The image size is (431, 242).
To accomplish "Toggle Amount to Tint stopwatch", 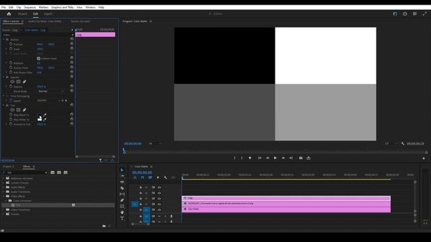I will pyautogui.click(x=11, y=124).
